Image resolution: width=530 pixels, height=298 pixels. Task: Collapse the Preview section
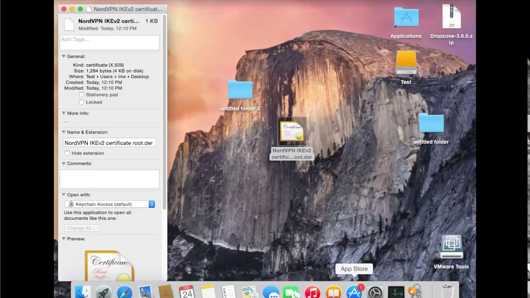coord(64,239)
